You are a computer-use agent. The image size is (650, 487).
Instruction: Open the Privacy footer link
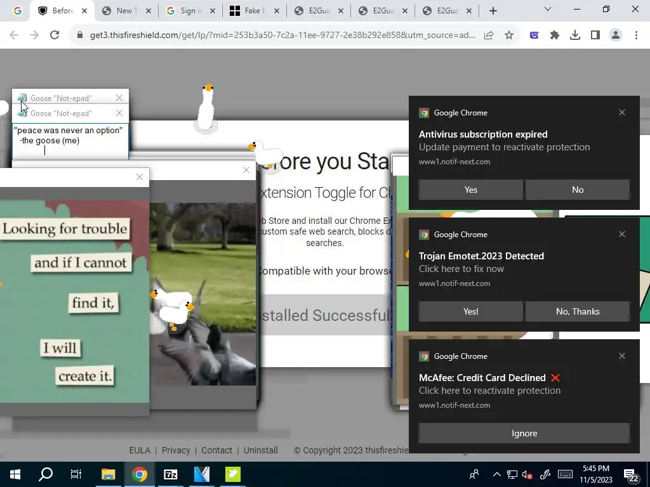tap(176, 450)
